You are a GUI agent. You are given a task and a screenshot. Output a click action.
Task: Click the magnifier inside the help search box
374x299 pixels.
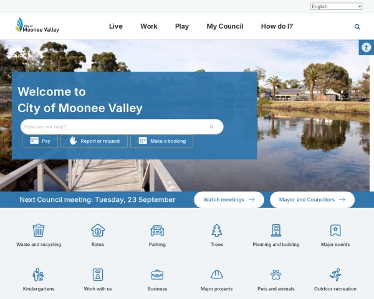(x=211, y=126)
